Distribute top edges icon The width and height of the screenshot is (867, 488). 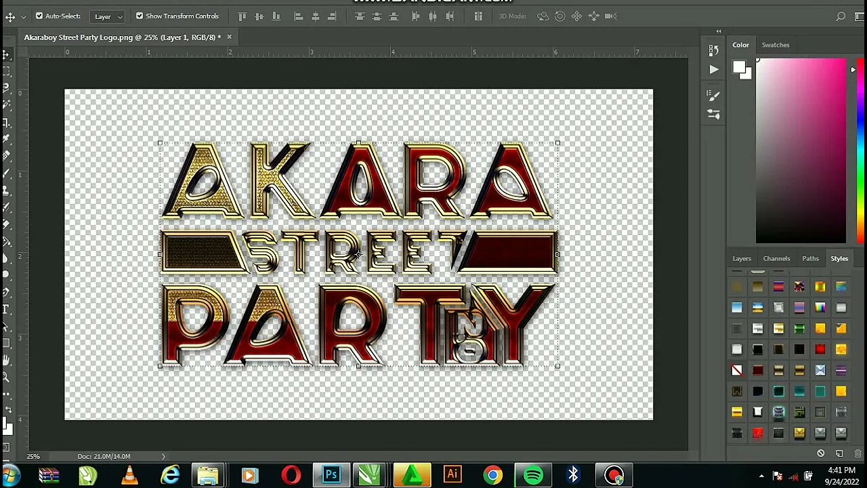(360, 16)
